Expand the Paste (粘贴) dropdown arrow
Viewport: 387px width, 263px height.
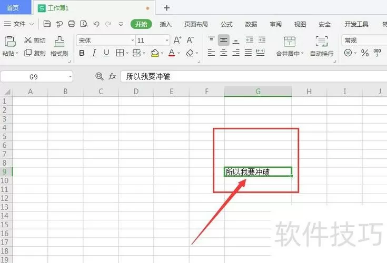(x=17, y=53)
